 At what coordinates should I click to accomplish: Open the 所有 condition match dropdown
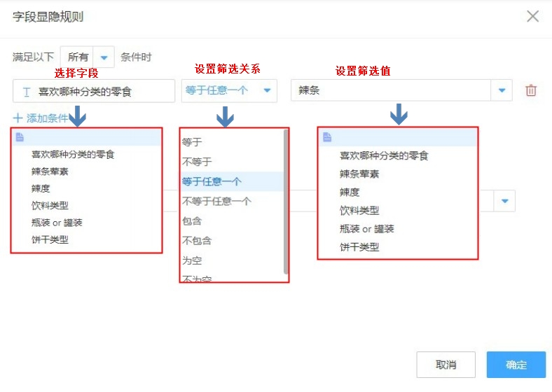pyautogui.click(x=104, y=57)
